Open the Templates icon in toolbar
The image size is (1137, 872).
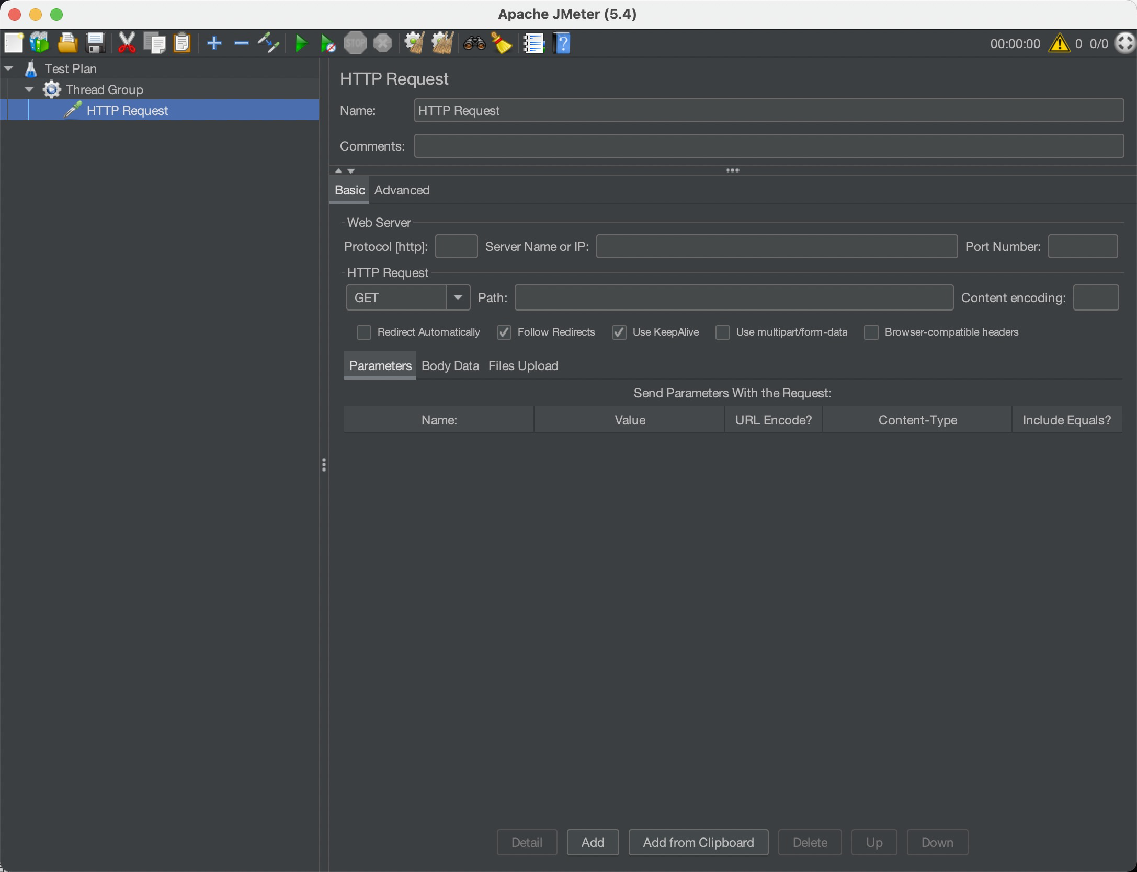pyautogui.click(x=40, y=43)
